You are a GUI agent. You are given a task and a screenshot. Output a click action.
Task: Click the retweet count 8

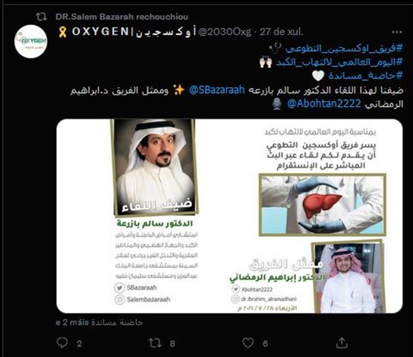(172, 343)
